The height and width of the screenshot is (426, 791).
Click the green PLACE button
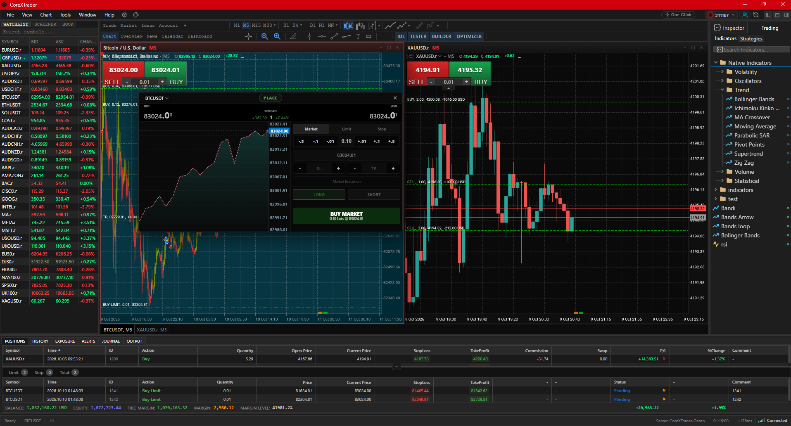click(x=271, y=98)
